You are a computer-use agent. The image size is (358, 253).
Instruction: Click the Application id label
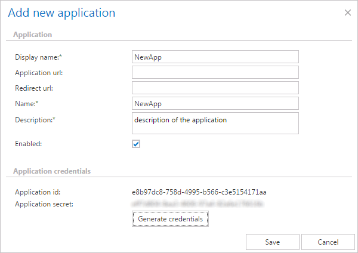[37, 192]
